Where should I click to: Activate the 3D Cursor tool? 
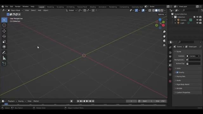(x=4, y=25)
